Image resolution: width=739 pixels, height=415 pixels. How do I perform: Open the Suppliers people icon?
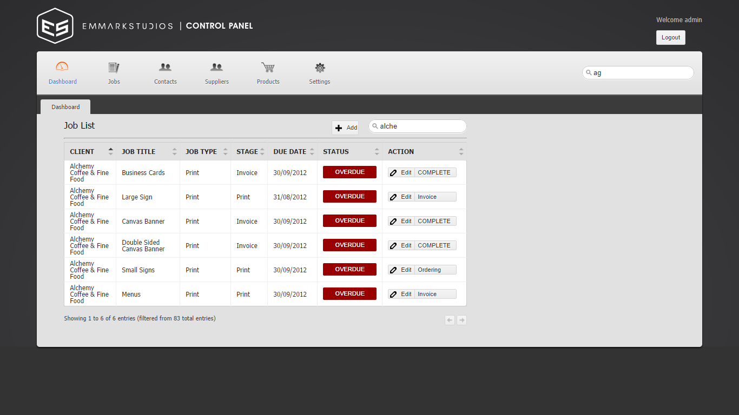tap(216, 68)
